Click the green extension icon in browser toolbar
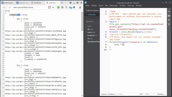172x97 pixels. click(x=58, y=7)
